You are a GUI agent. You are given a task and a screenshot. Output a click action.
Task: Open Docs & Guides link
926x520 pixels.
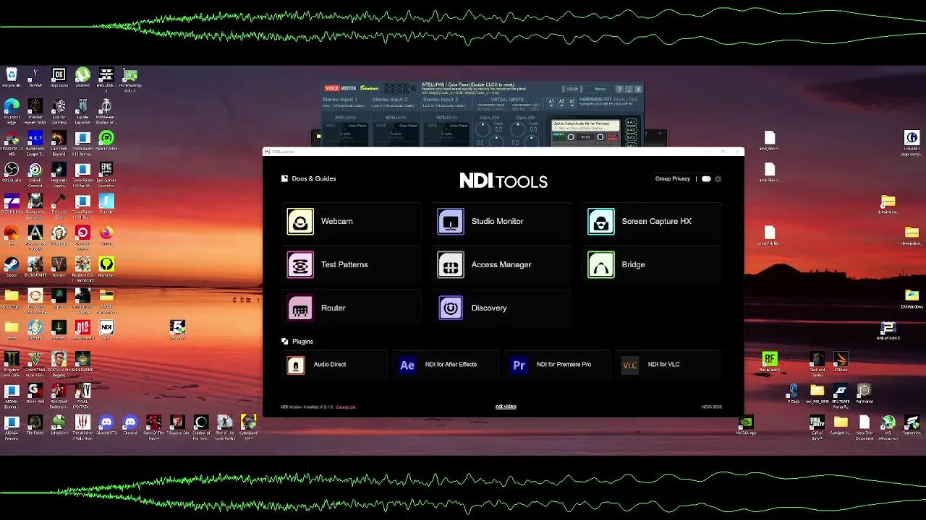point(309,178)
